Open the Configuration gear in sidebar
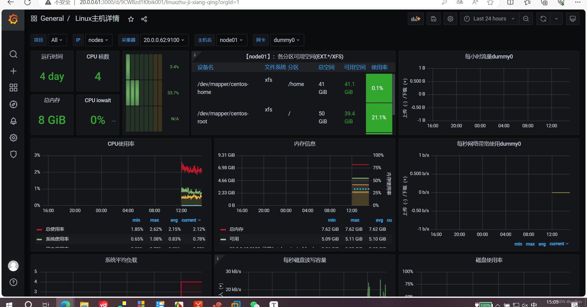 click(x=13, y=137)
